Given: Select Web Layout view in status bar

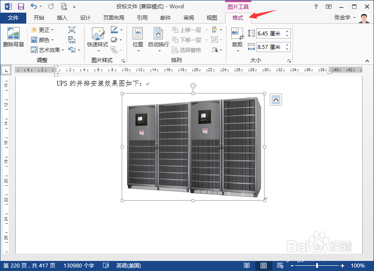Looking at the screenshot, I should coord(280,265).
